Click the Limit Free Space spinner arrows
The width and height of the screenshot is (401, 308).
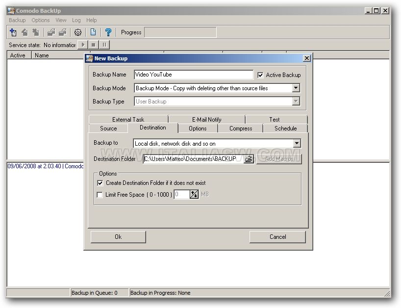[194, 194]
